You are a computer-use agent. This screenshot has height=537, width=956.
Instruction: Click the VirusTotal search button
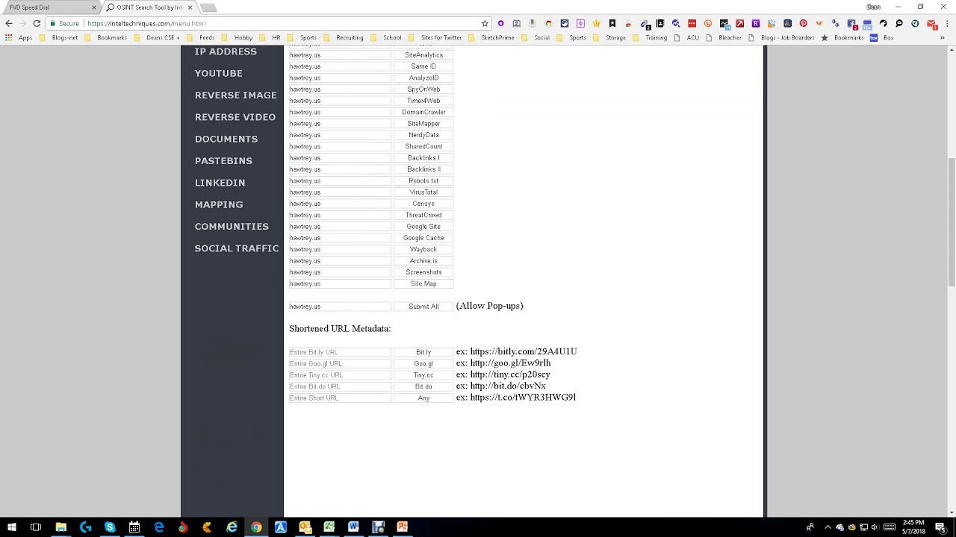pos(423,192)
